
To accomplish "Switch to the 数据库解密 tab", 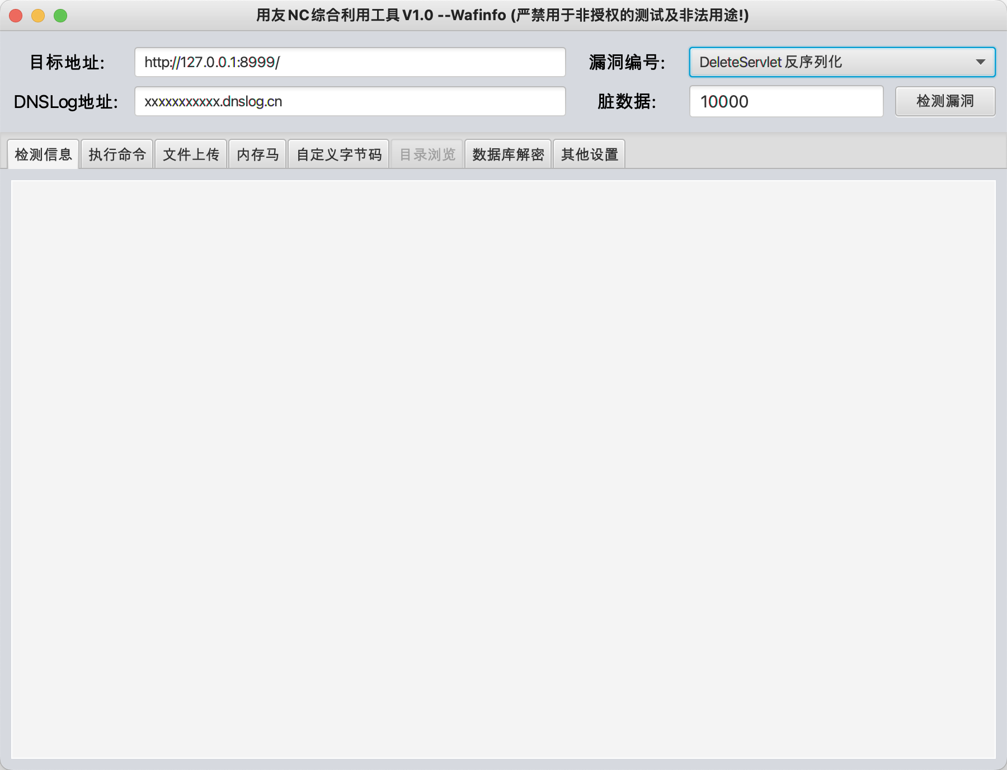I will 508,154.
